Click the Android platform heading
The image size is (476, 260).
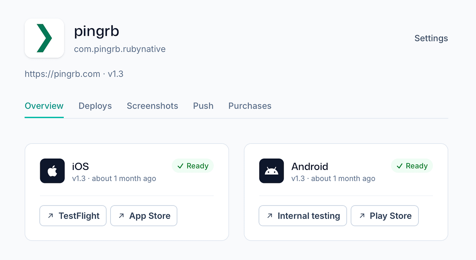coord(310,166)
